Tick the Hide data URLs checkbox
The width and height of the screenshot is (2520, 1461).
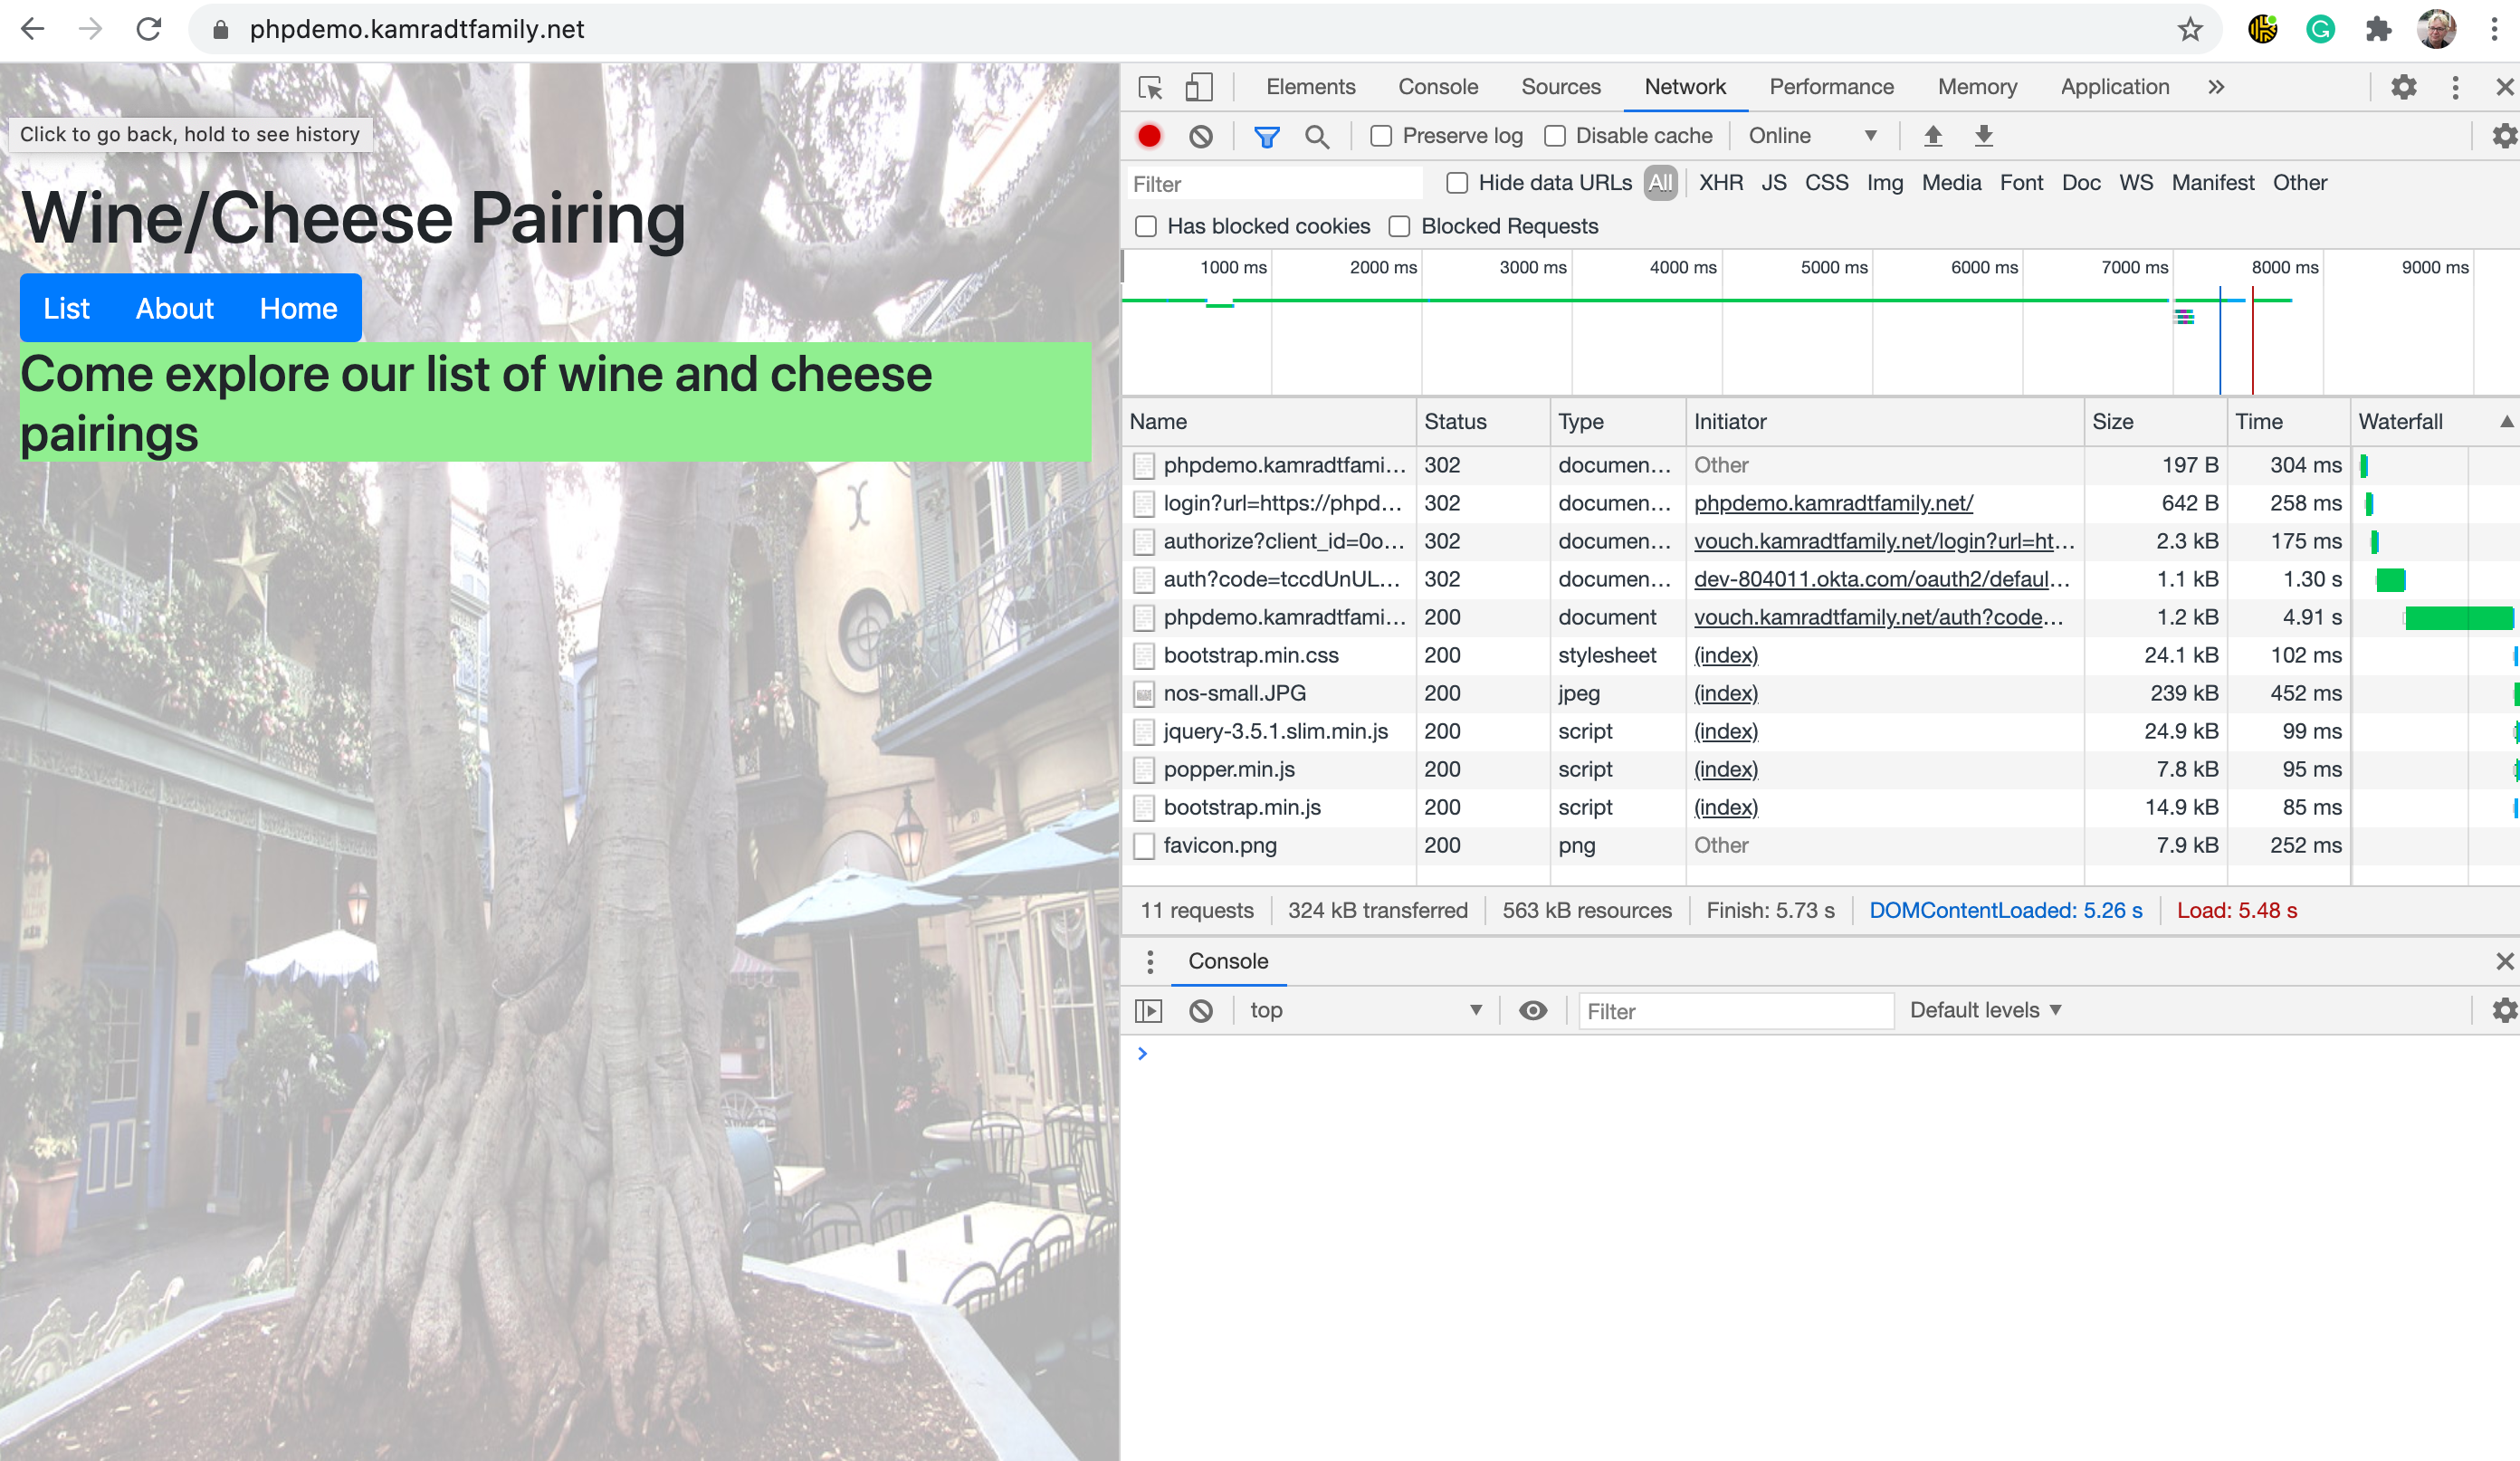pos(1457,183)
